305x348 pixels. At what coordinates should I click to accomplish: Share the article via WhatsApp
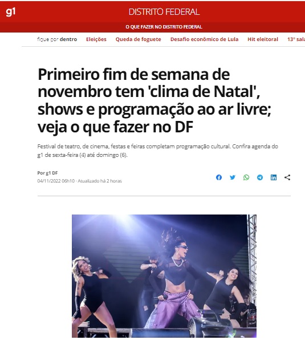(246, 177)
